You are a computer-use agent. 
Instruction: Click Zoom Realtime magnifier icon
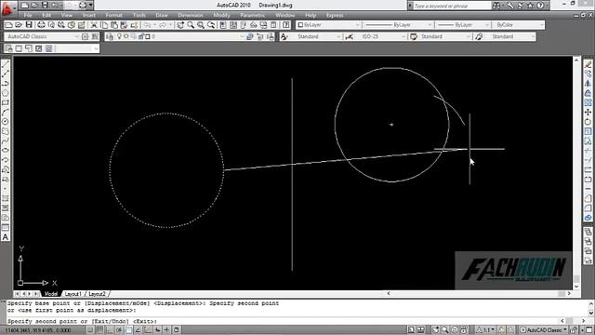[191, 25]
